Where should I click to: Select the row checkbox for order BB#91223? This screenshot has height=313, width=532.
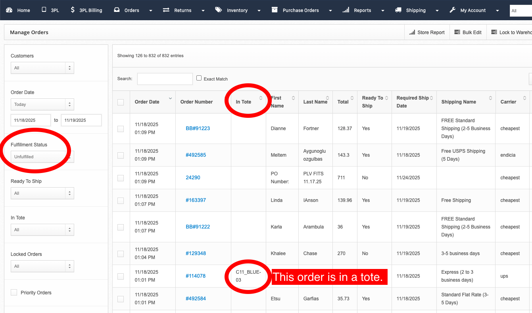pos(121,129)
